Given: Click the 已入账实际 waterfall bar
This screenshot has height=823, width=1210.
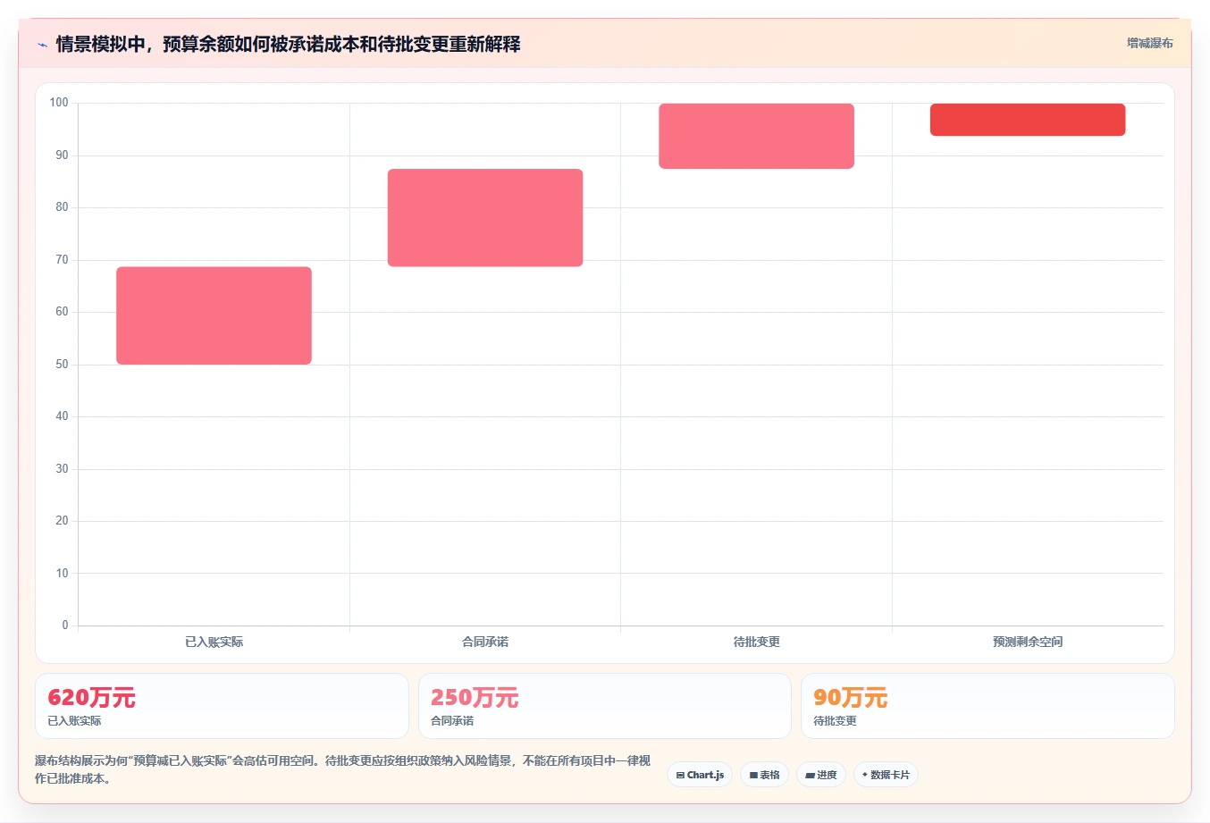Looking at the screenshot, I should click(x=214, y=315).
